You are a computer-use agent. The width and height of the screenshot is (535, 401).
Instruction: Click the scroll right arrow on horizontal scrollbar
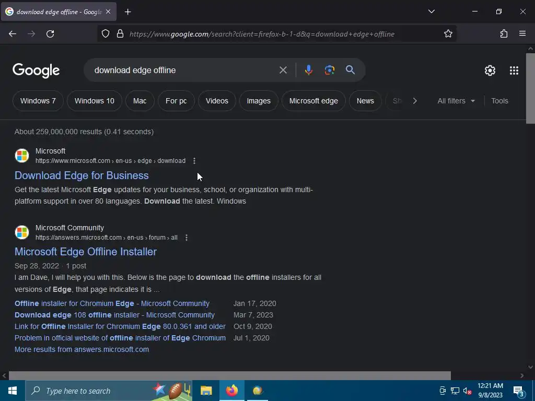point(522,375)
